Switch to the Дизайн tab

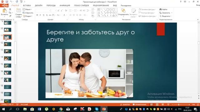click(38, 6)
